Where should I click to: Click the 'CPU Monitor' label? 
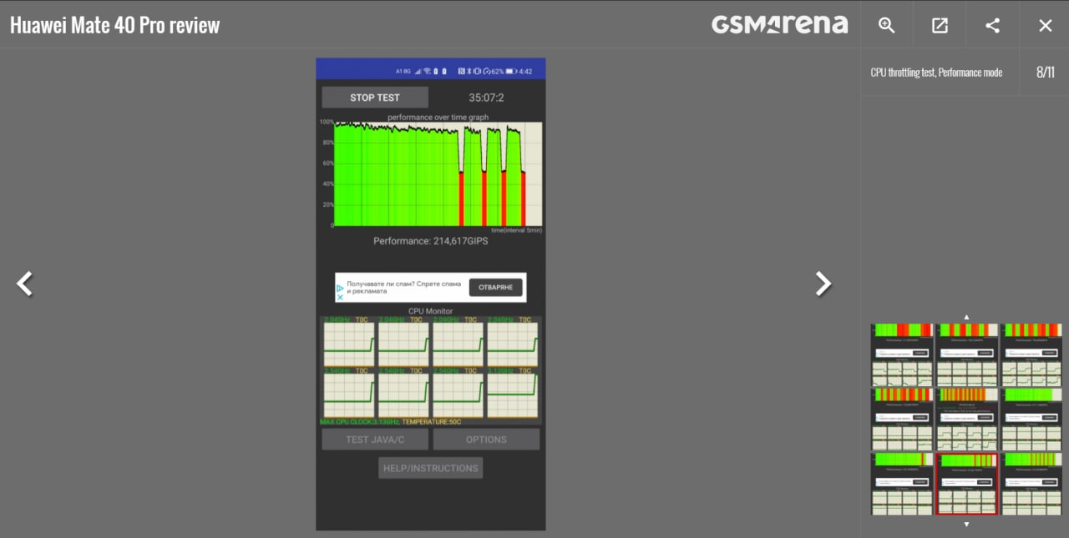coord(431,311)
